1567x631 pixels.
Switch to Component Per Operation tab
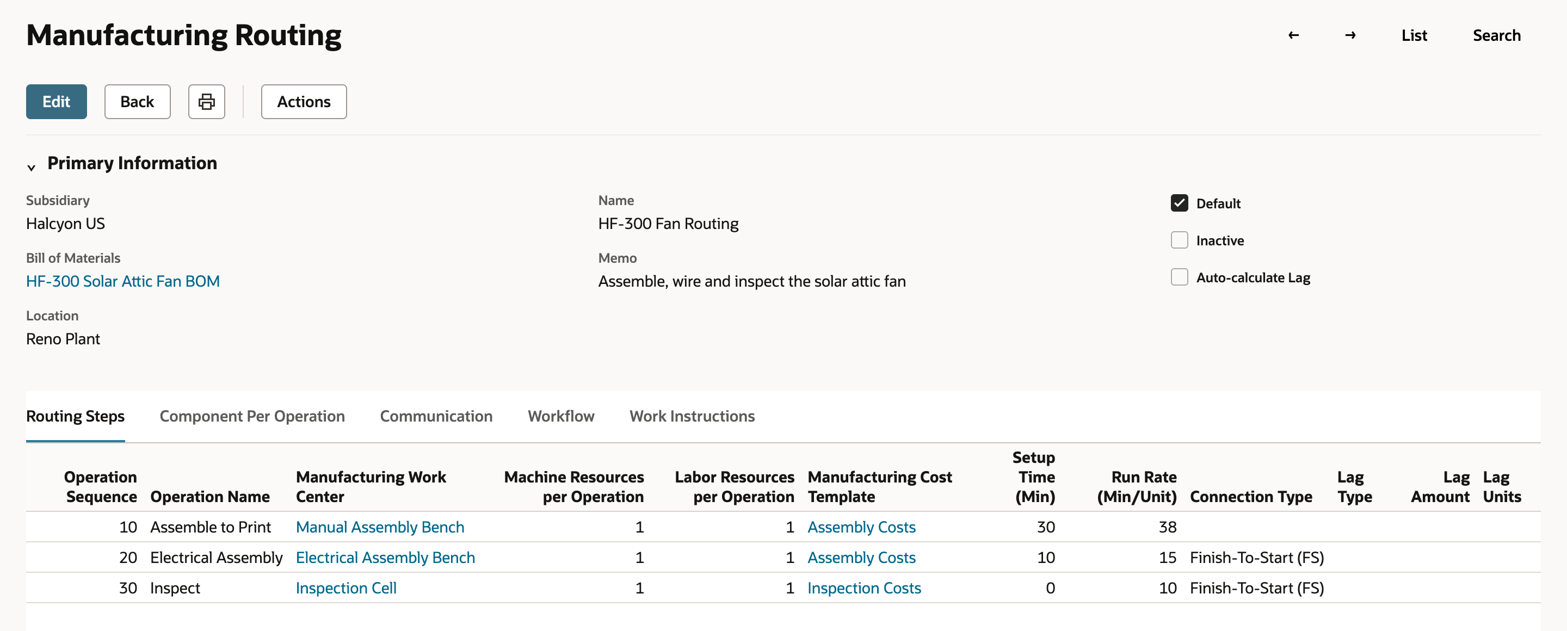[x=252, y=416]
